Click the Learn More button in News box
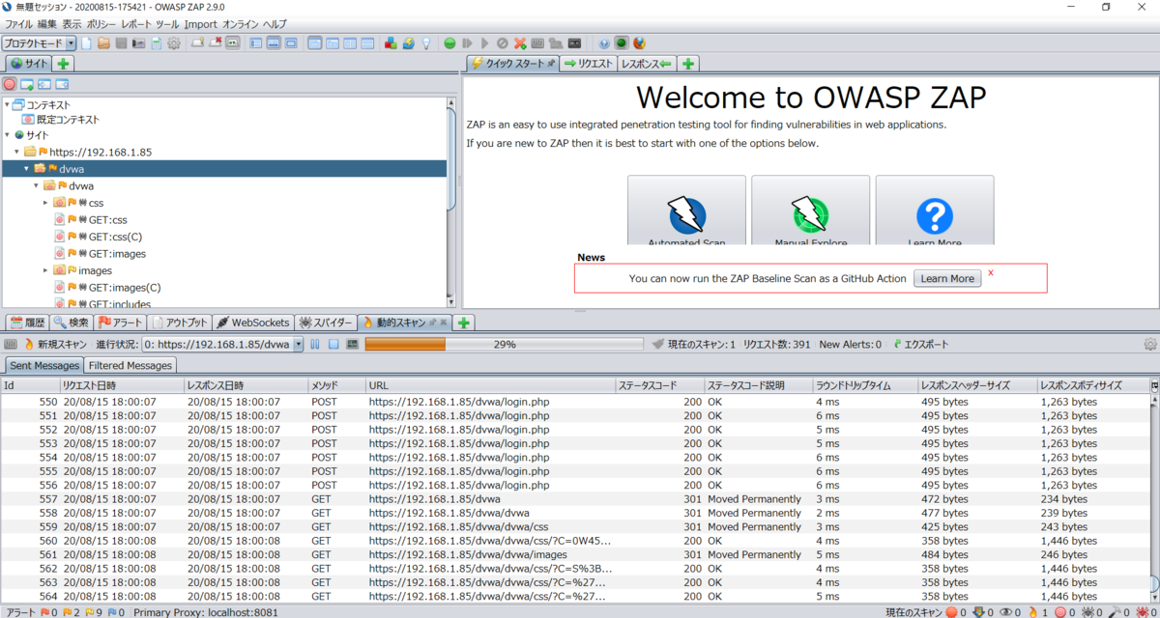1160x618 pixels. click(947, 278)
